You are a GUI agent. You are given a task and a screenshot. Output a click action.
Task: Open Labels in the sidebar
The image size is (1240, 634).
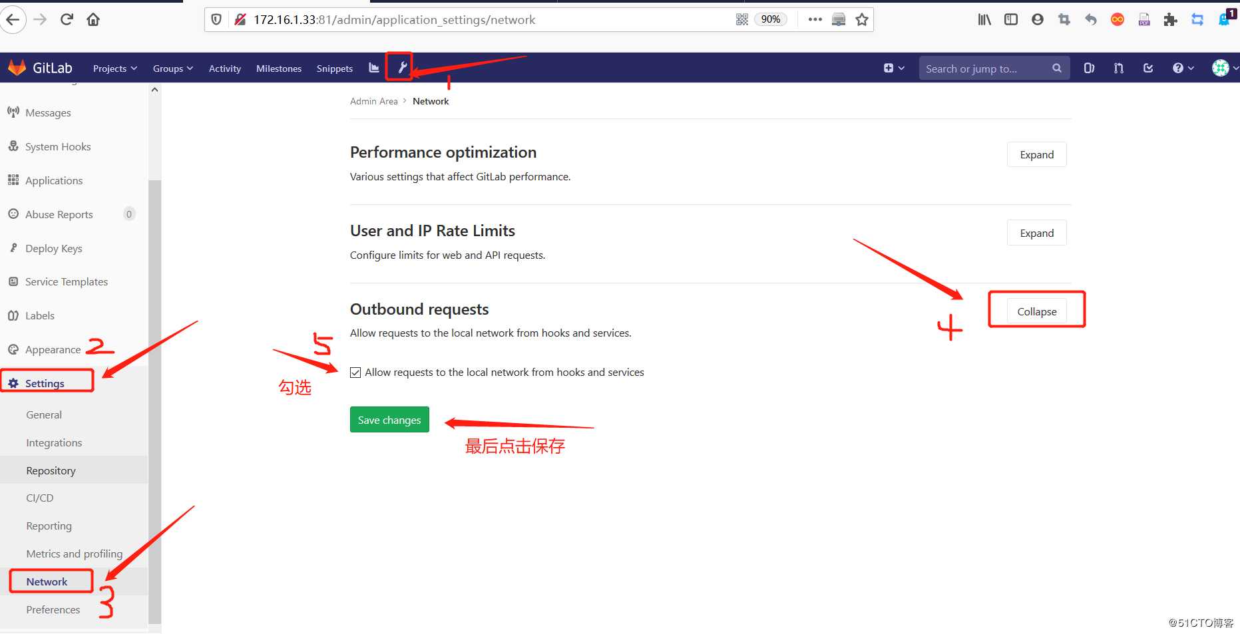click(x=40, y=315)
